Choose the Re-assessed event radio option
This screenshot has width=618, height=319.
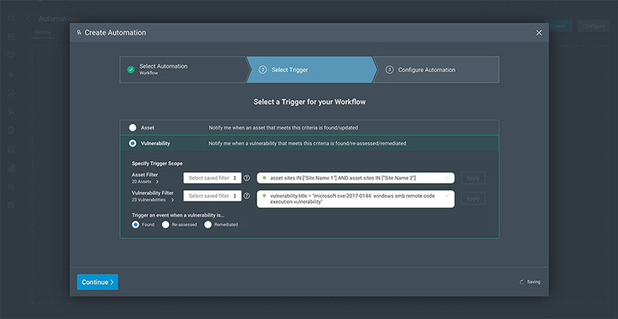[x=165, y=224]
